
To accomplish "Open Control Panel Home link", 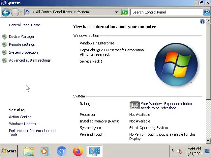I will coord(24,25).
